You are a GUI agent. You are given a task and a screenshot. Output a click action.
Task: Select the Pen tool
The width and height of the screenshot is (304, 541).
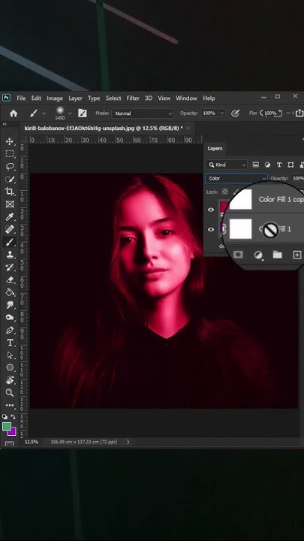coord(10,330)
